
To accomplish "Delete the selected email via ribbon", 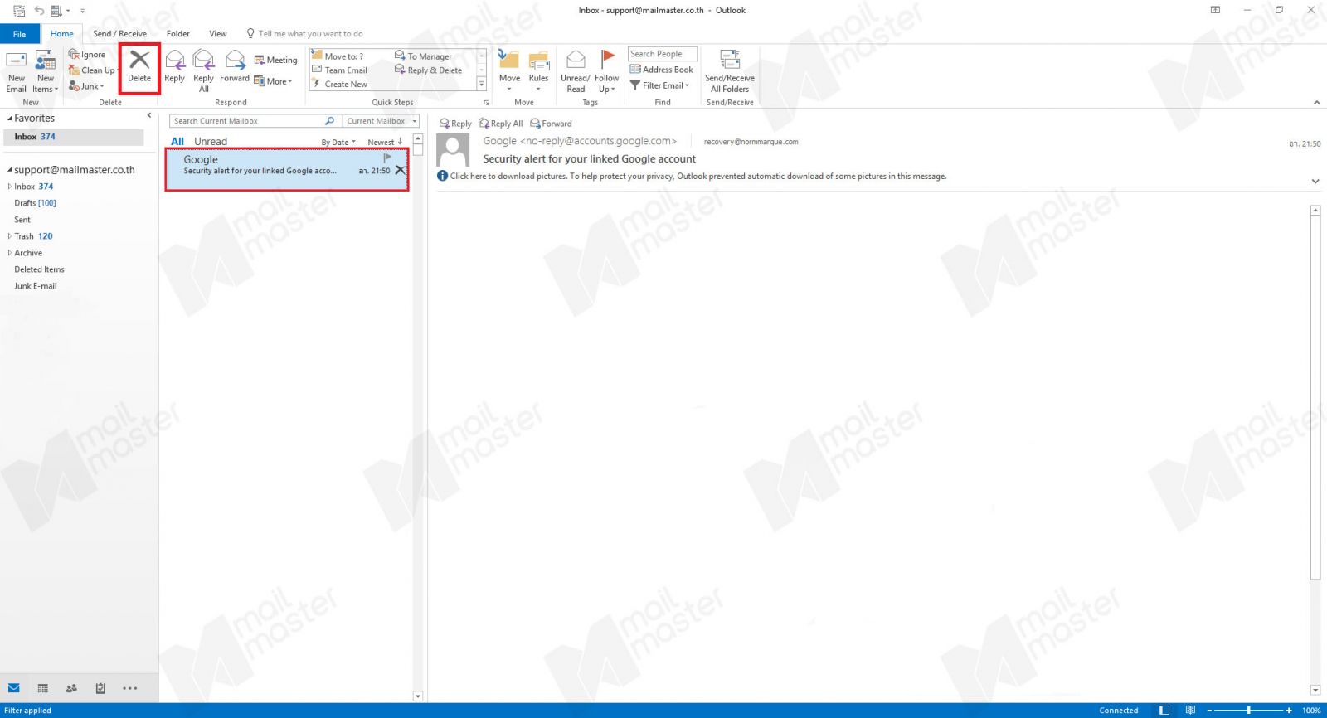I will click(x=139, y=68).
